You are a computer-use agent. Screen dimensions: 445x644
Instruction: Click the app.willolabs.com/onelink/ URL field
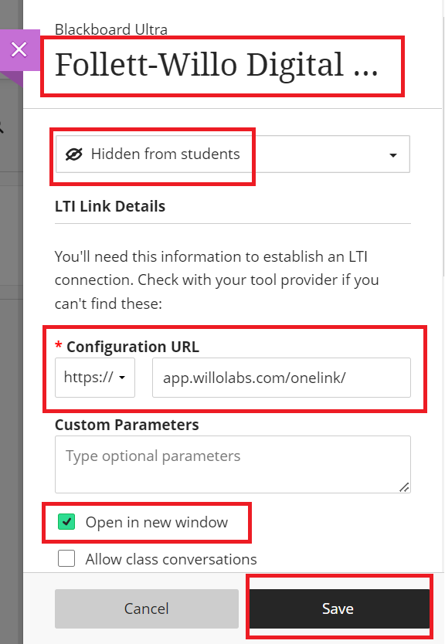click(281, 378)
